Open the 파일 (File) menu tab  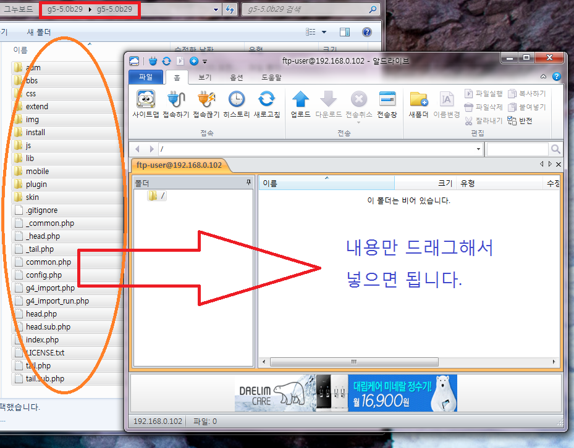click(x=146, y=78)
